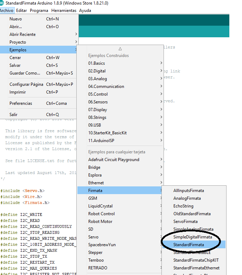The height and width of the screenshot is (275, 242).
Task: Click the scroll-up arrow atop examples submenu
Action: pyautogui.click(x=120, y=49)
